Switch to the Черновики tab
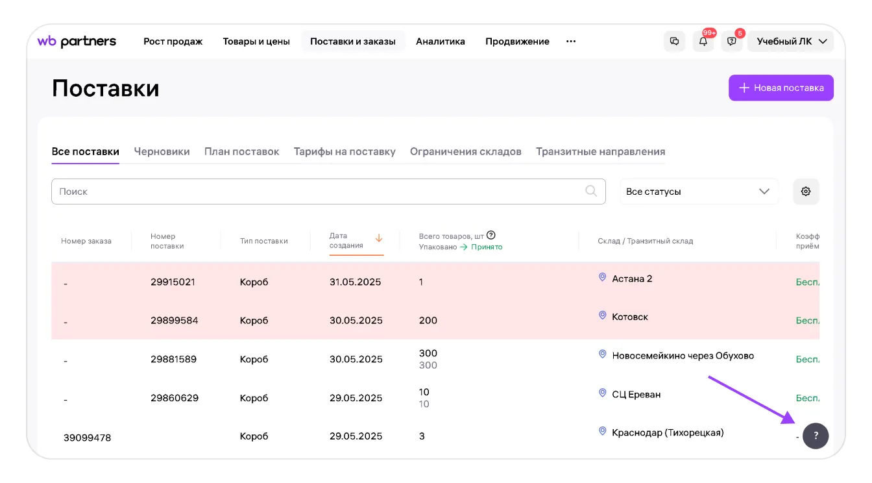Screen dimensions: 872x483 point(162,152)
